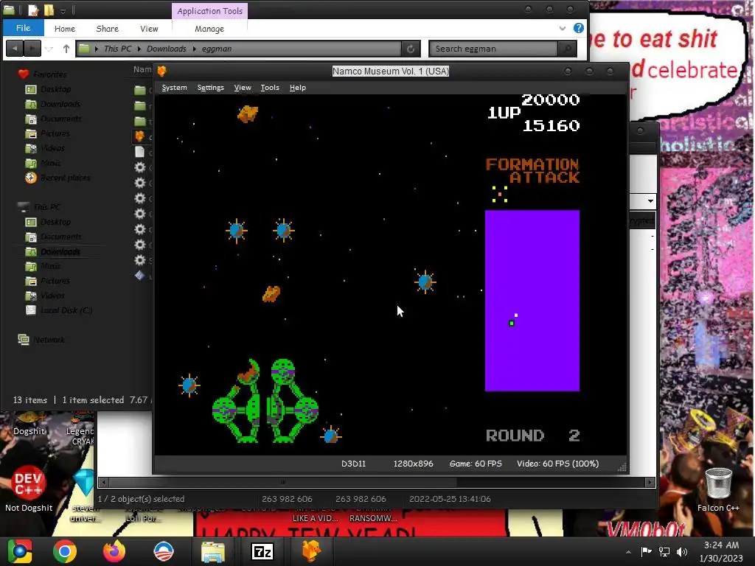Open the Help menu in the emulator
Image resolution: width=755 pixels, height=566 pixels.
(x=298, y=88)
